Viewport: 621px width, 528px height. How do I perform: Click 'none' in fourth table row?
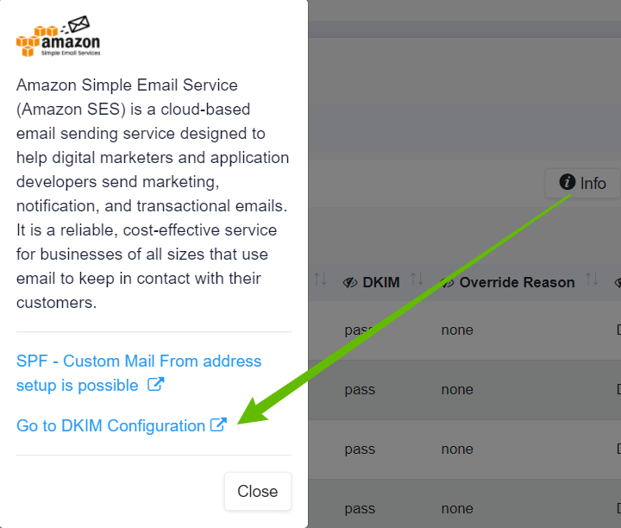pos(457,509)
